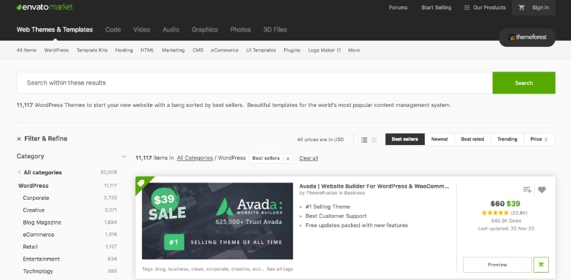
Task: Filter by Entertainment category
Action: [x=41, y=259]
